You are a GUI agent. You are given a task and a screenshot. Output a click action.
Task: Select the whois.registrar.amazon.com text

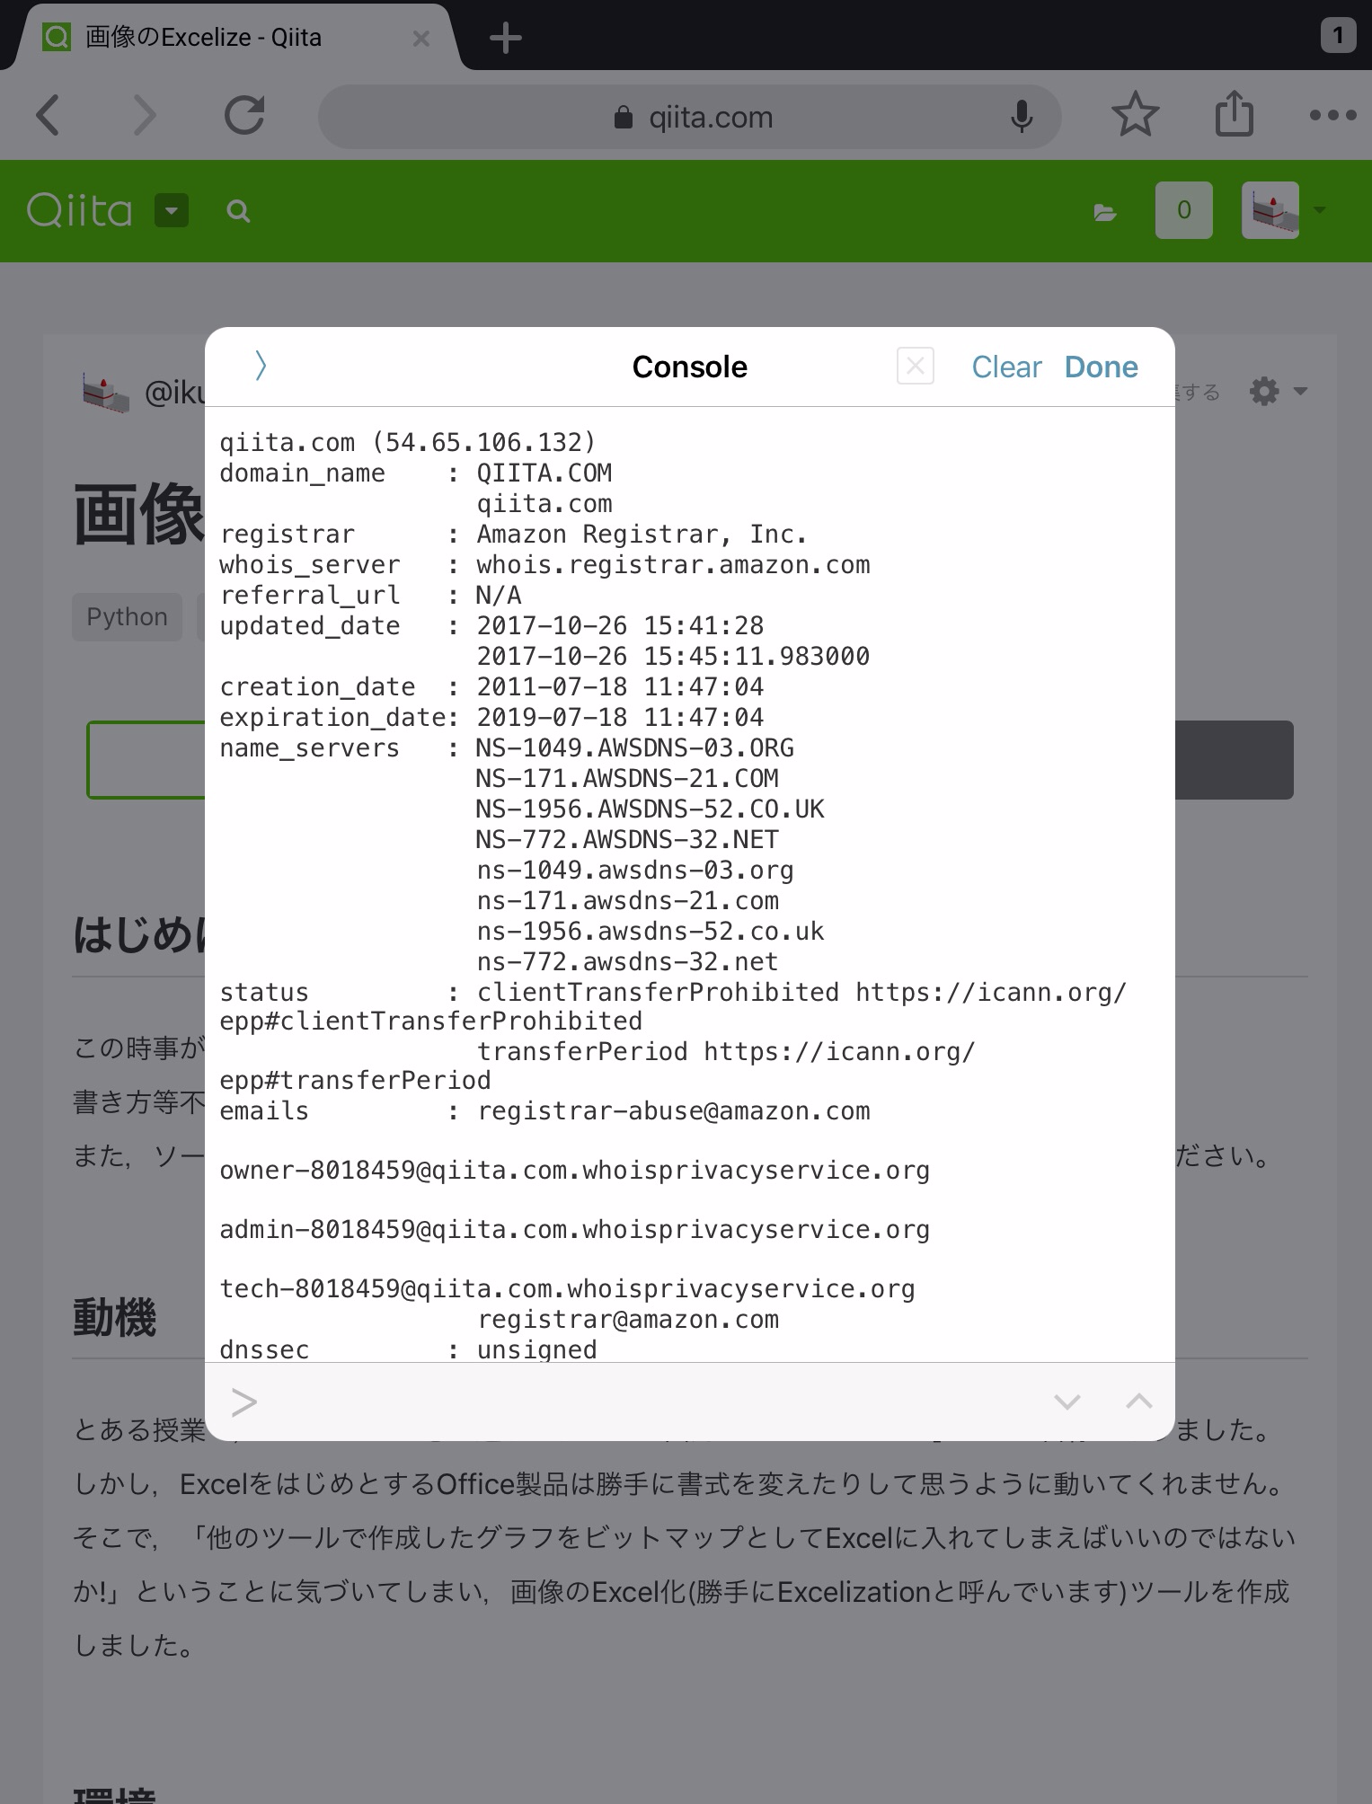click(673, 565)
